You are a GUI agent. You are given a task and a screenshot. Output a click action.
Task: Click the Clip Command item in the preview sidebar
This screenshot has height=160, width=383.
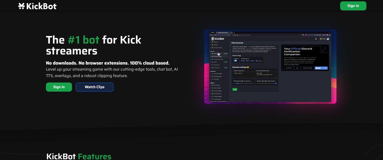click(216, 54)
